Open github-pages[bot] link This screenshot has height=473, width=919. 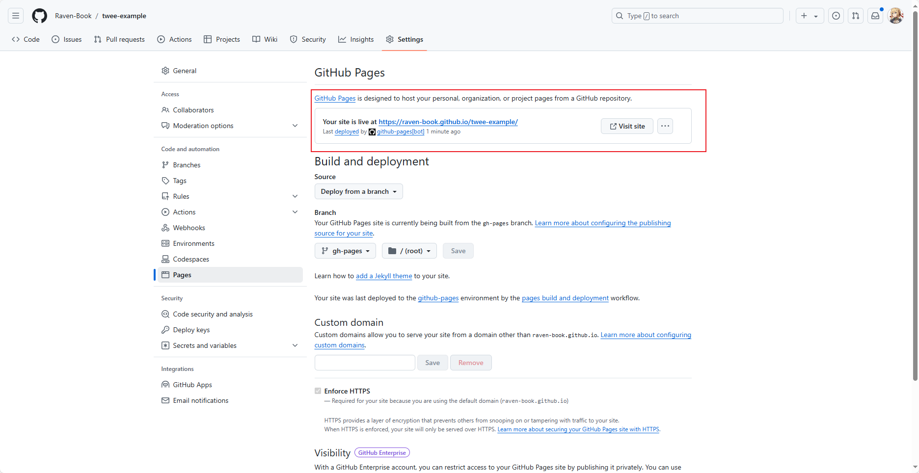[x=401, y=131]
